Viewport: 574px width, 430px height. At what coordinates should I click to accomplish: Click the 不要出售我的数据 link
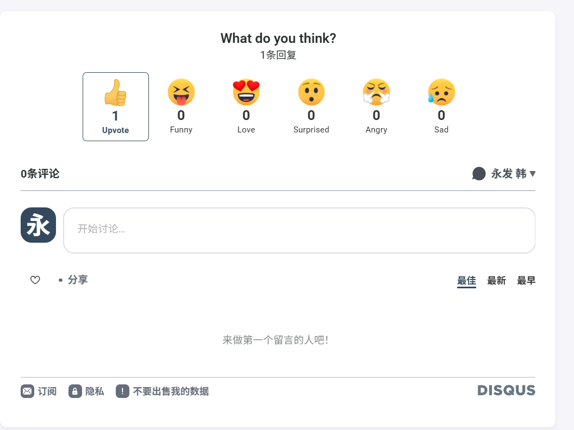pyautogui.click(x=171, y=391)
